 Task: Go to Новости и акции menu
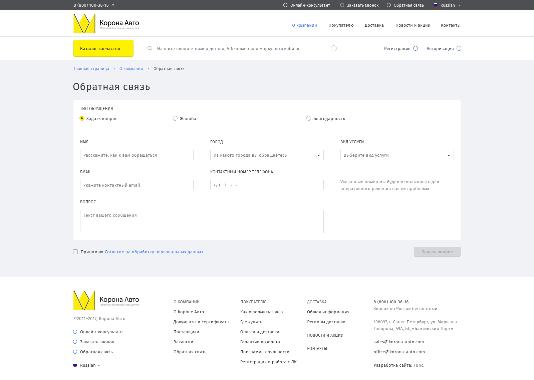click(413, 25)
